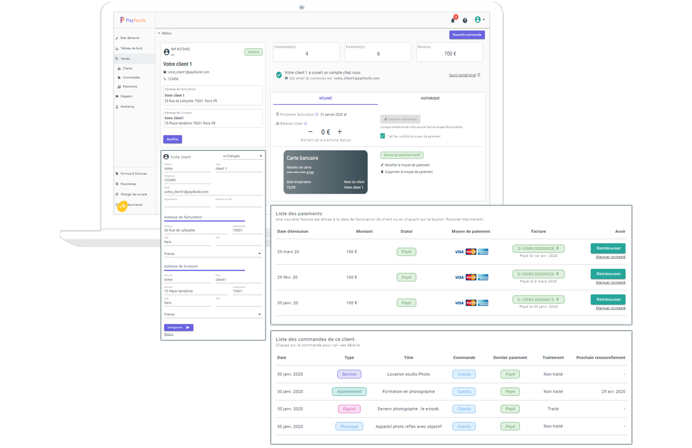The image size is (692, 448).
Task: Decrease client balance with minus sign
Action: (310, 131)
